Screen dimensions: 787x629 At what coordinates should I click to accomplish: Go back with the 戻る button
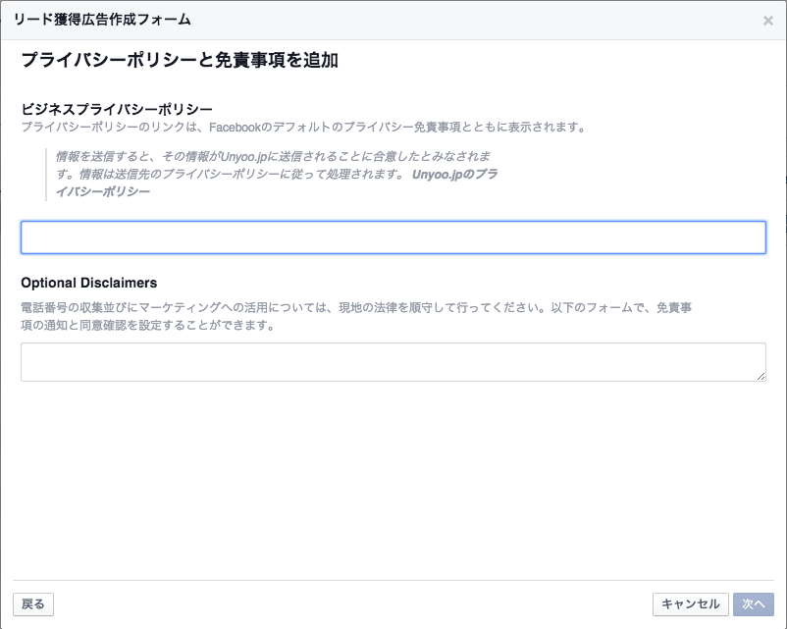click(x=33, y=603)
